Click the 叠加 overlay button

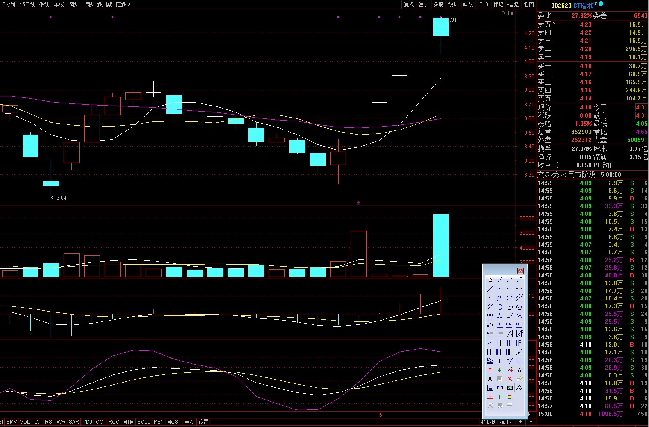423,4
